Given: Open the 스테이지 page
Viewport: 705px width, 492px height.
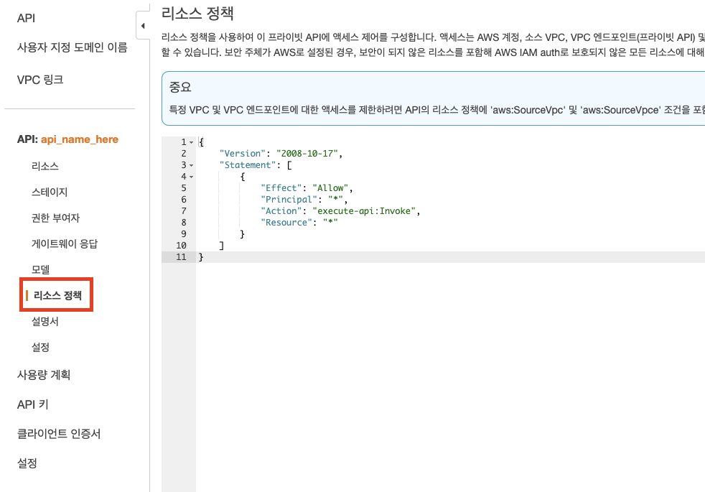Looking at the screenshot, I should point(50,192).
